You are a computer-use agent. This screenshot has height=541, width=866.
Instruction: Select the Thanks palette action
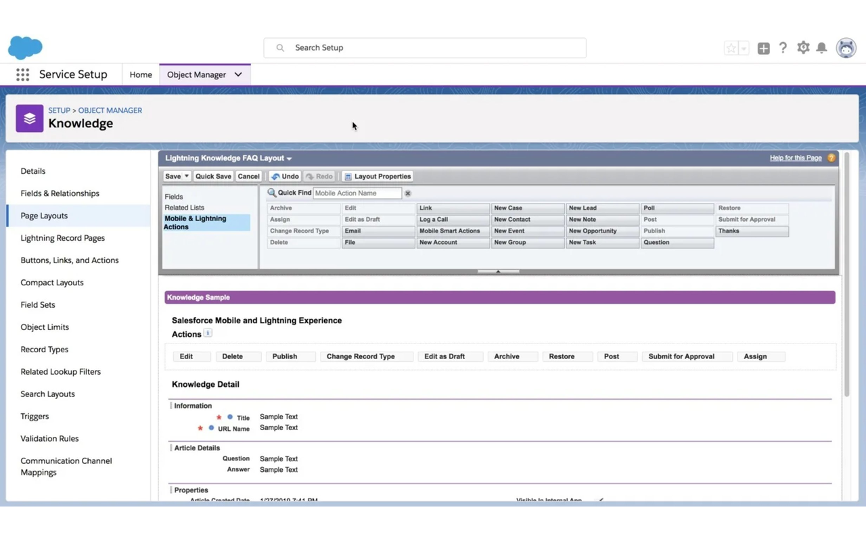click(x=752, y=231)
